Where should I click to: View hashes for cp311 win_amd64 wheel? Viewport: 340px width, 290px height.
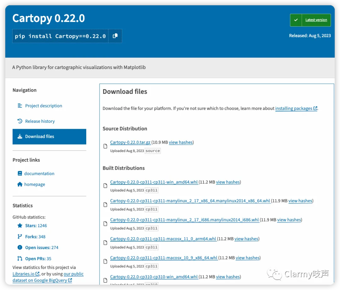click(x=228, y=182)
